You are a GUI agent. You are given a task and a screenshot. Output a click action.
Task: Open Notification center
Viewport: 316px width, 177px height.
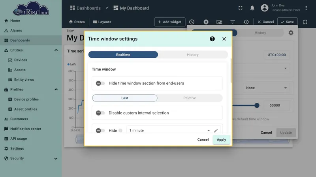click(x=31, y=129)
